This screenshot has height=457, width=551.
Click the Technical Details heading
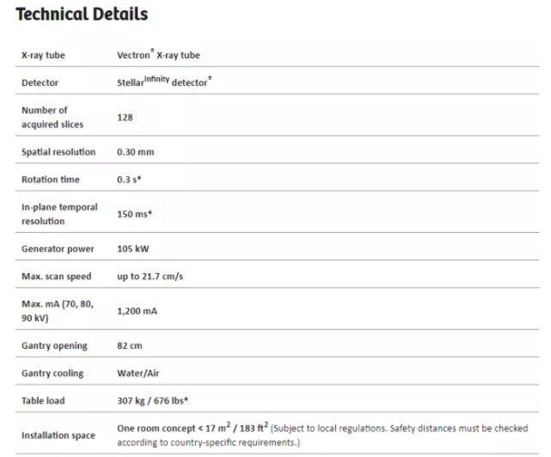(82, 15)
